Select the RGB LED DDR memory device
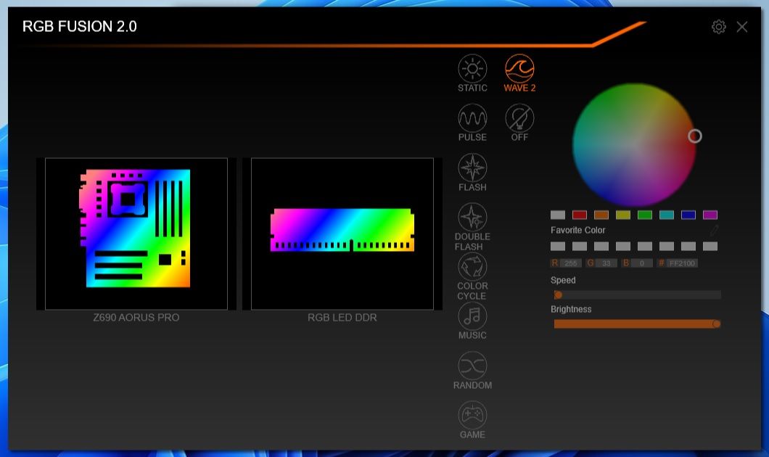This screenshot has width=769, height=457. (342, 234)
